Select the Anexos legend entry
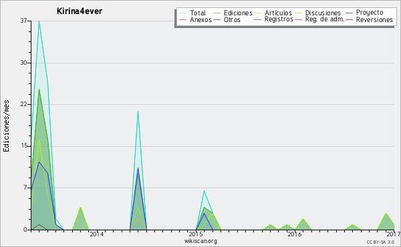The width and height of the screenshot is (401, 247). 200,19
